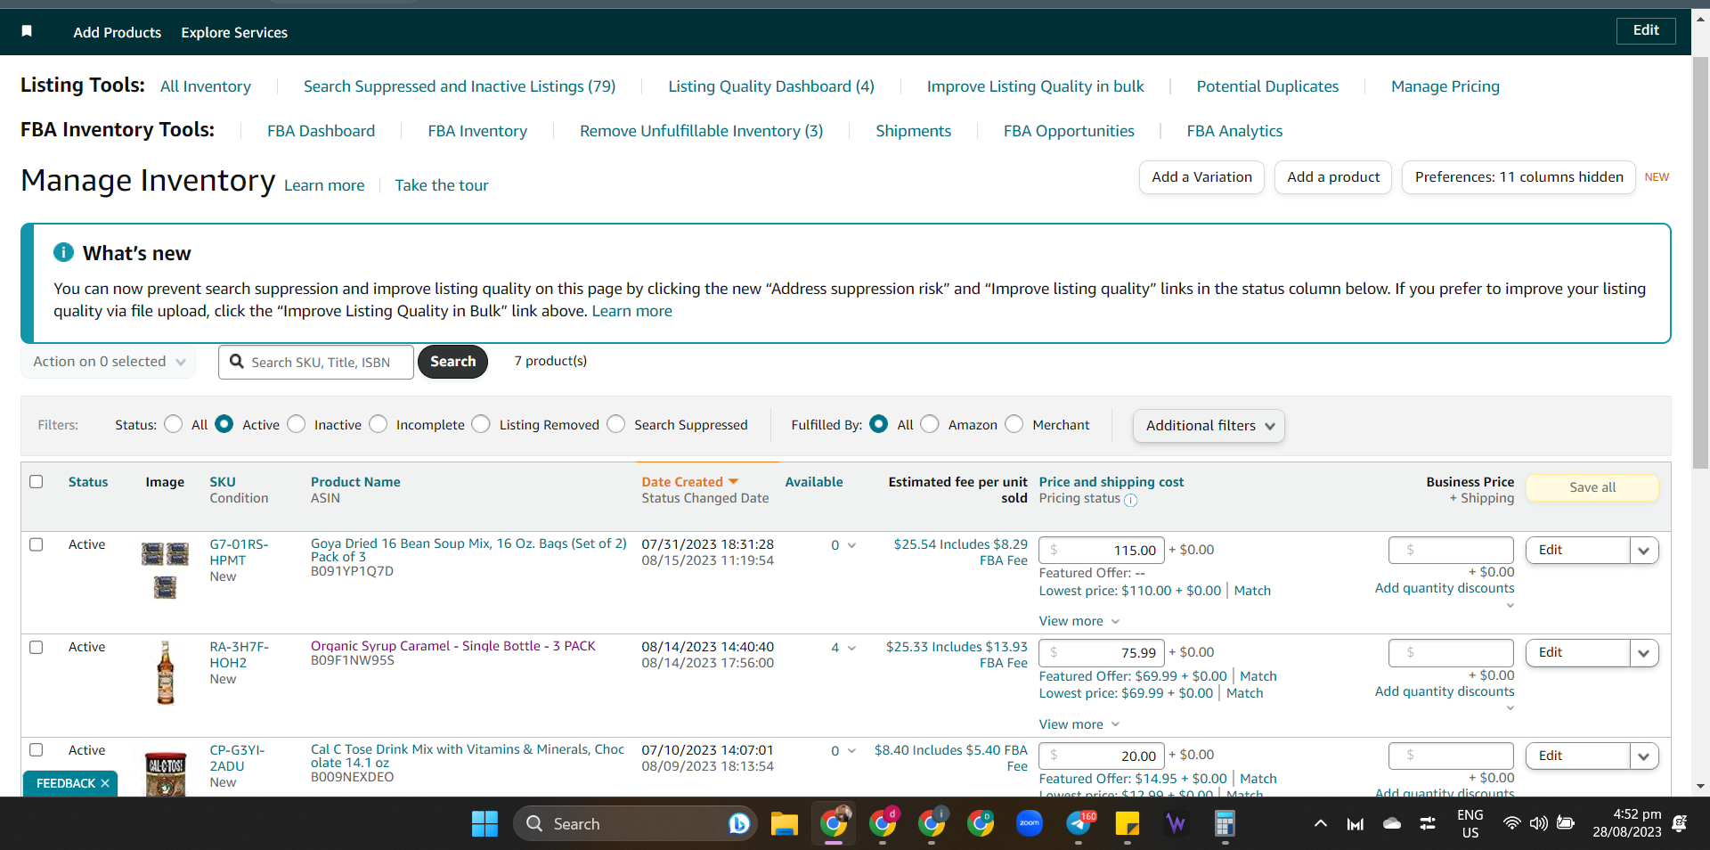Click the black Search button
1710x850 pixels.
click(453, 362)
